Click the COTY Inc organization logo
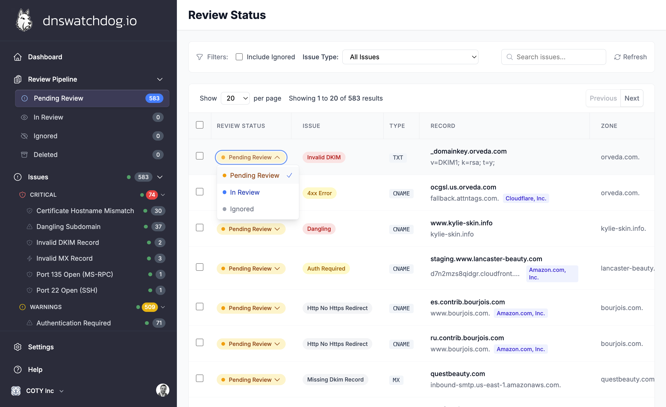The image size is (666, 407). point(16,391)
